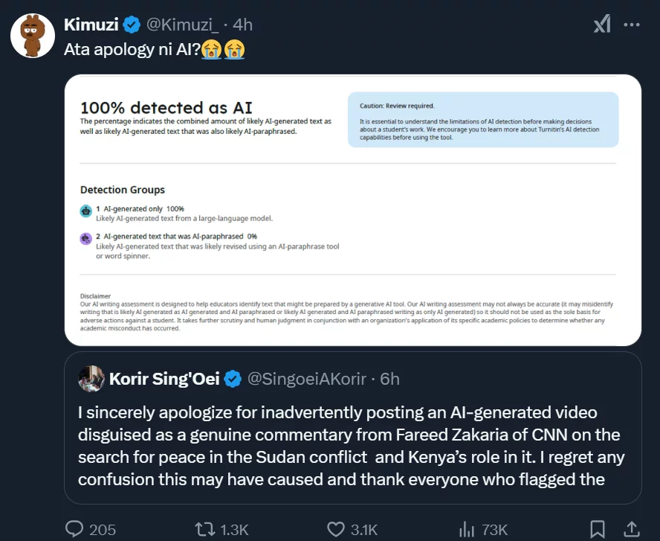
Task: Click the Kimuzi display name
Action: click(91, 25)
